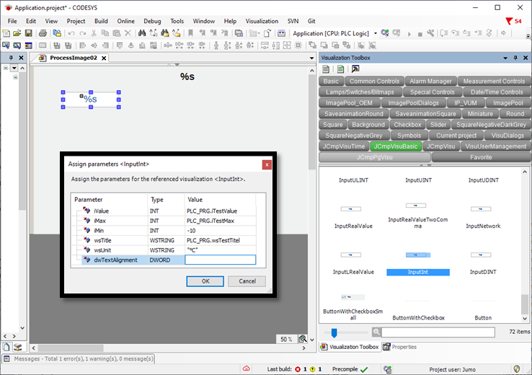Click the cloud icon in the status bar

point(246,369)
